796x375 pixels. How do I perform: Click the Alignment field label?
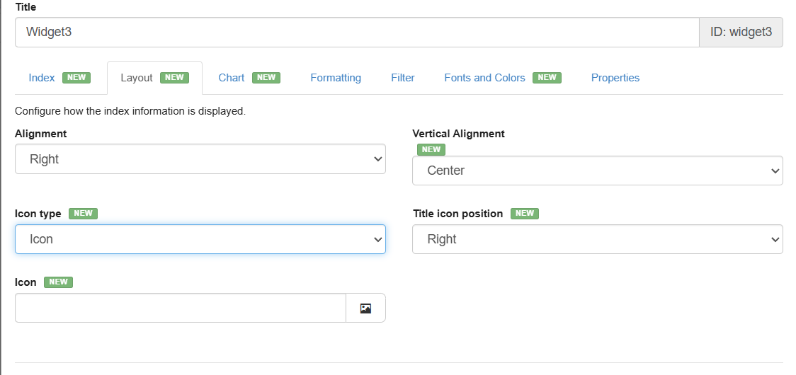(41, 133)
